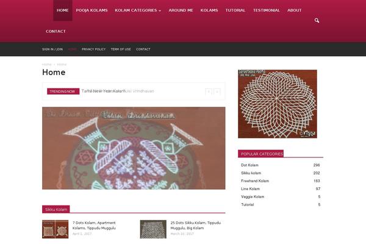The image size is (366, 244).
Task: Click Sign In / Join link
Action: tap(52, 49)
